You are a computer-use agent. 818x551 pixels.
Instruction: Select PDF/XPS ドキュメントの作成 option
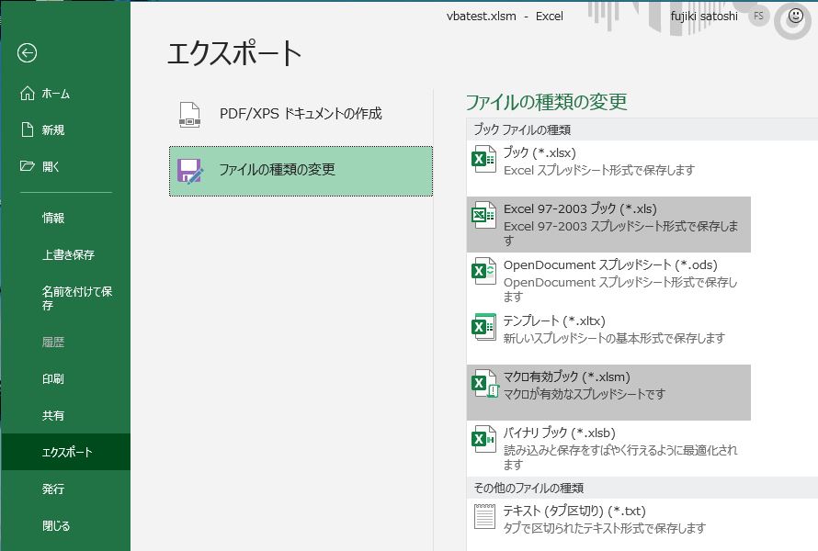coord(301,114)
